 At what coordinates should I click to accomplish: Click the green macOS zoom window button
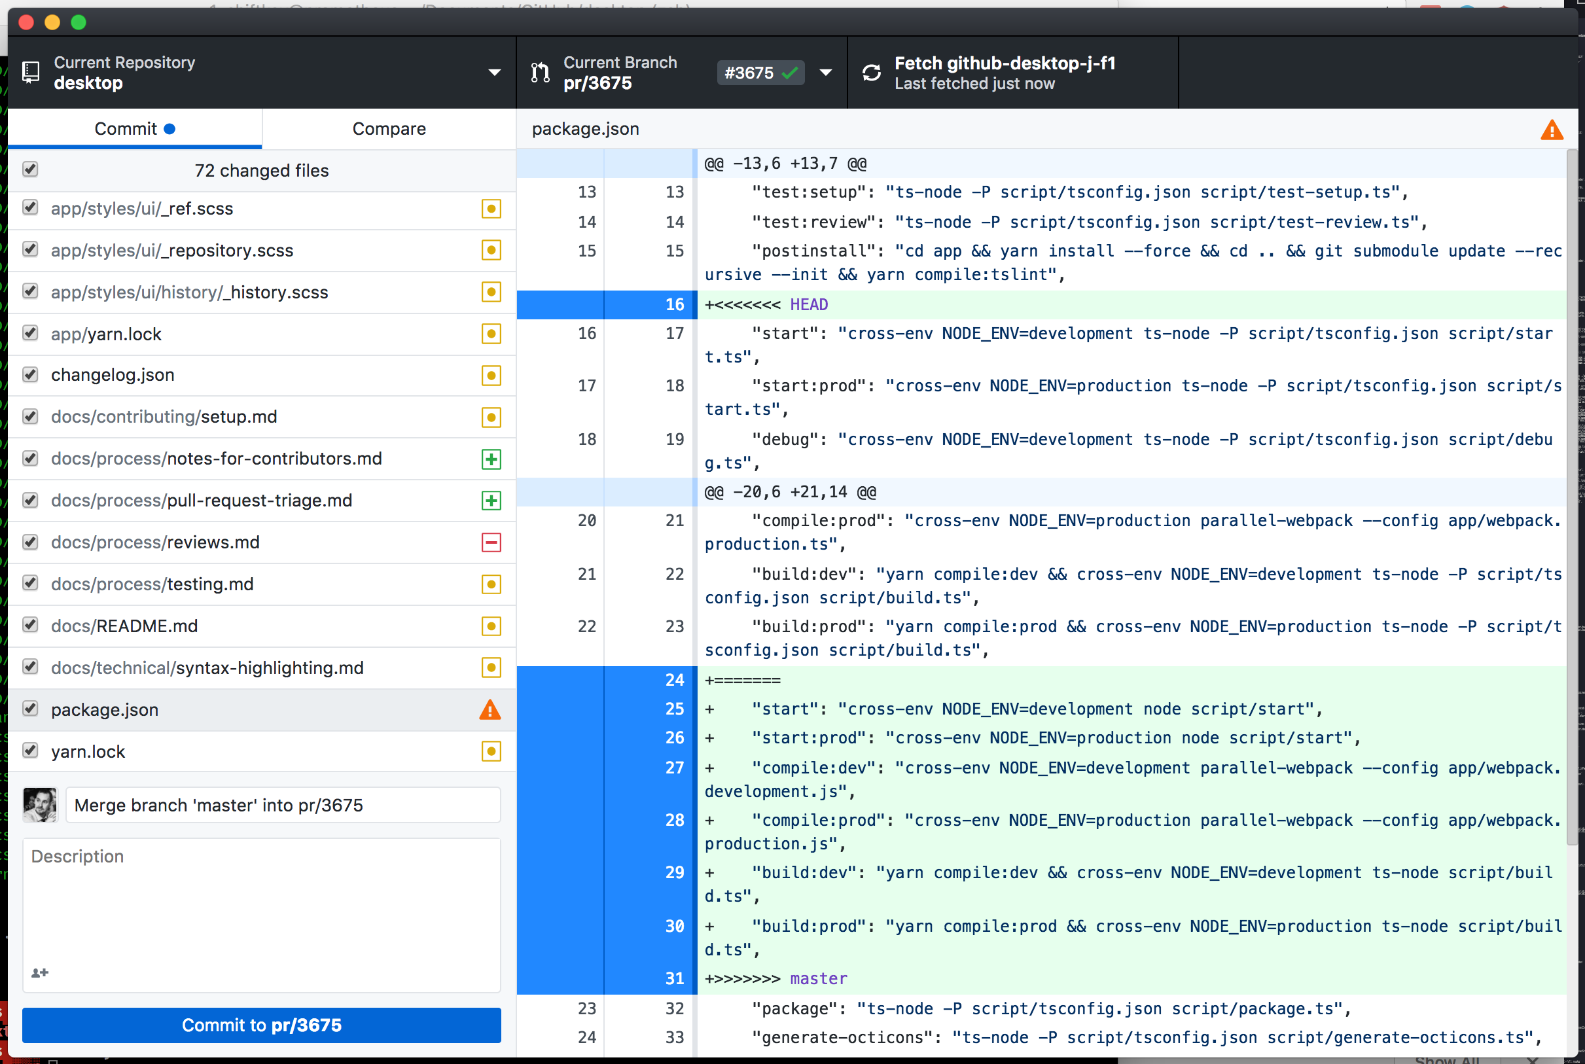pos(79,22)
